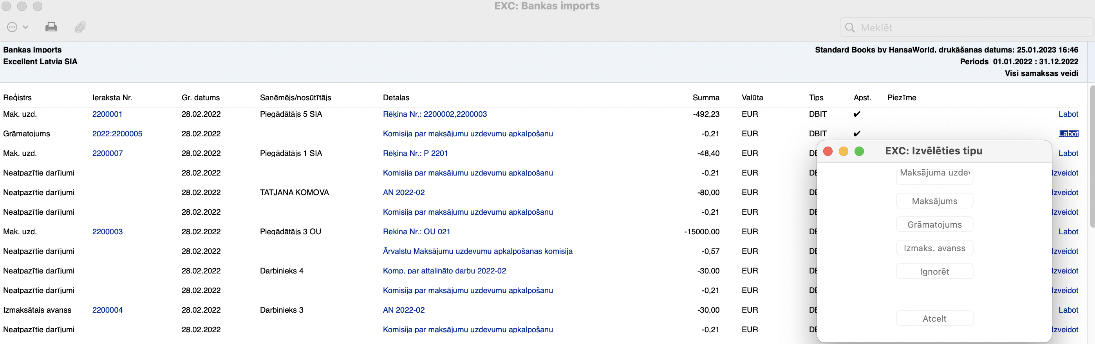Zoom the Izvēlēties tipu dialog window

coord(859,151)
